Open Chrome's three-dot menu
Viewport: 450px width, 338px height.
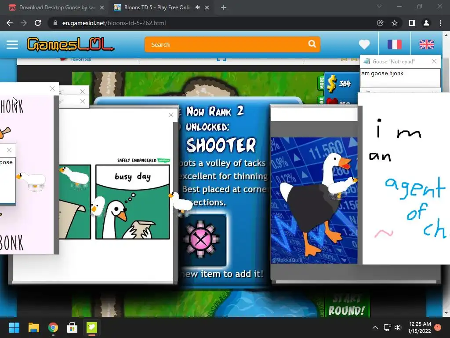440,23
